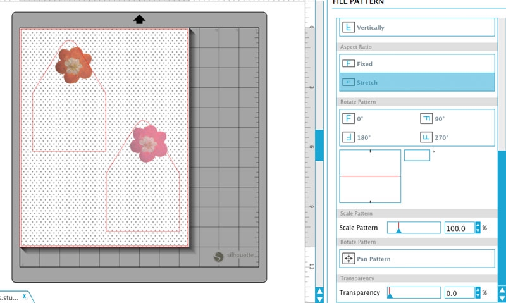This screenshot has height=303, width=506.
Task: Close the document tab with x
Action: pyautogui.click(x=24, y=296)
